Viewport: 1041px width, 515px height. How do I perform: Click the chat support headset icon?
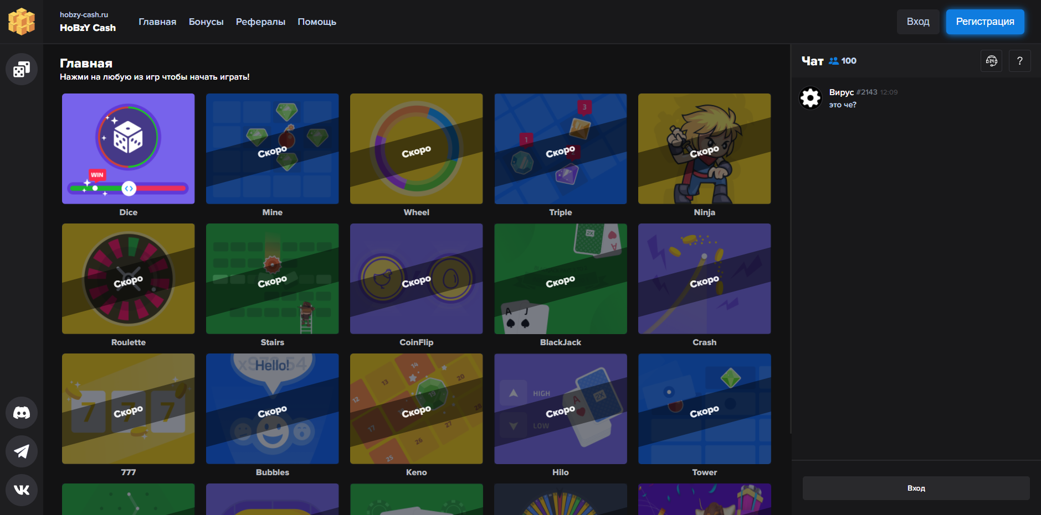click(992, 61)
